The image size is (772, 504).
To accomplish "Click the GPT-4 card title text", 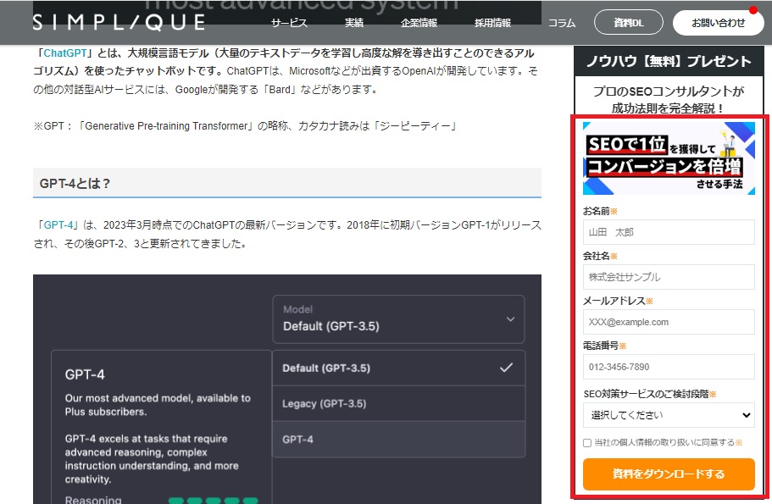I will [x=85, y=374].
